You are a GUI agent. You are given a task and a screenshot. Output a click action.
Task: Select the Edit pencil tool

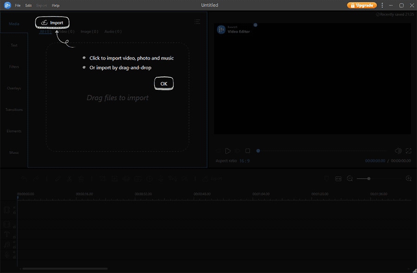(57, 179)
